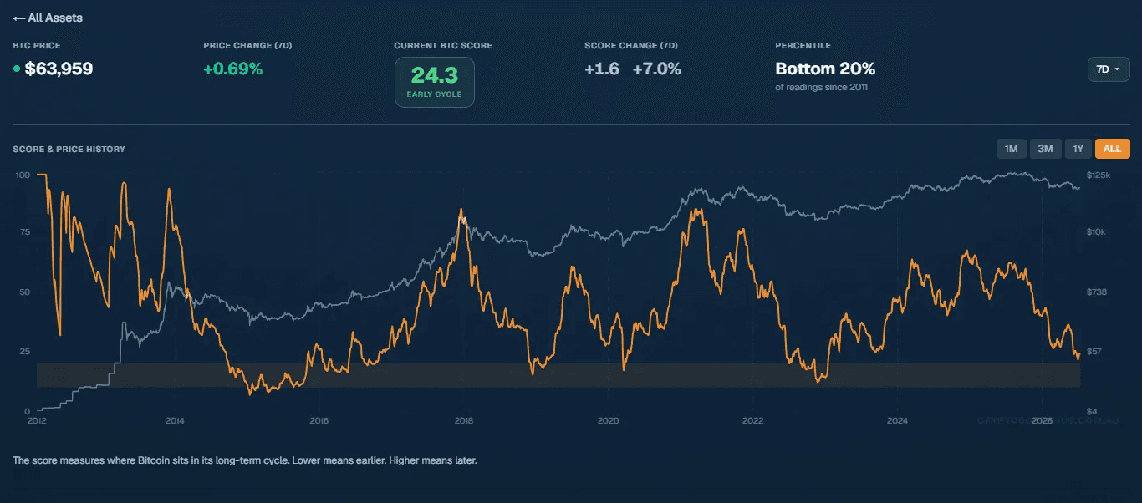Click the $57 price axis label
The width and height of the screenshot is (1142, 503).
click(1094, 352)
